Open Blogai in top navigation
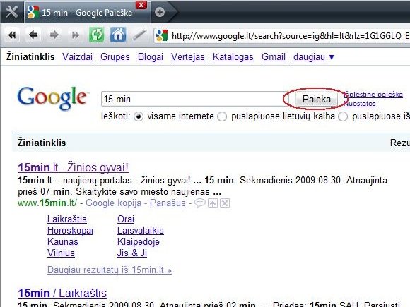 151,57
